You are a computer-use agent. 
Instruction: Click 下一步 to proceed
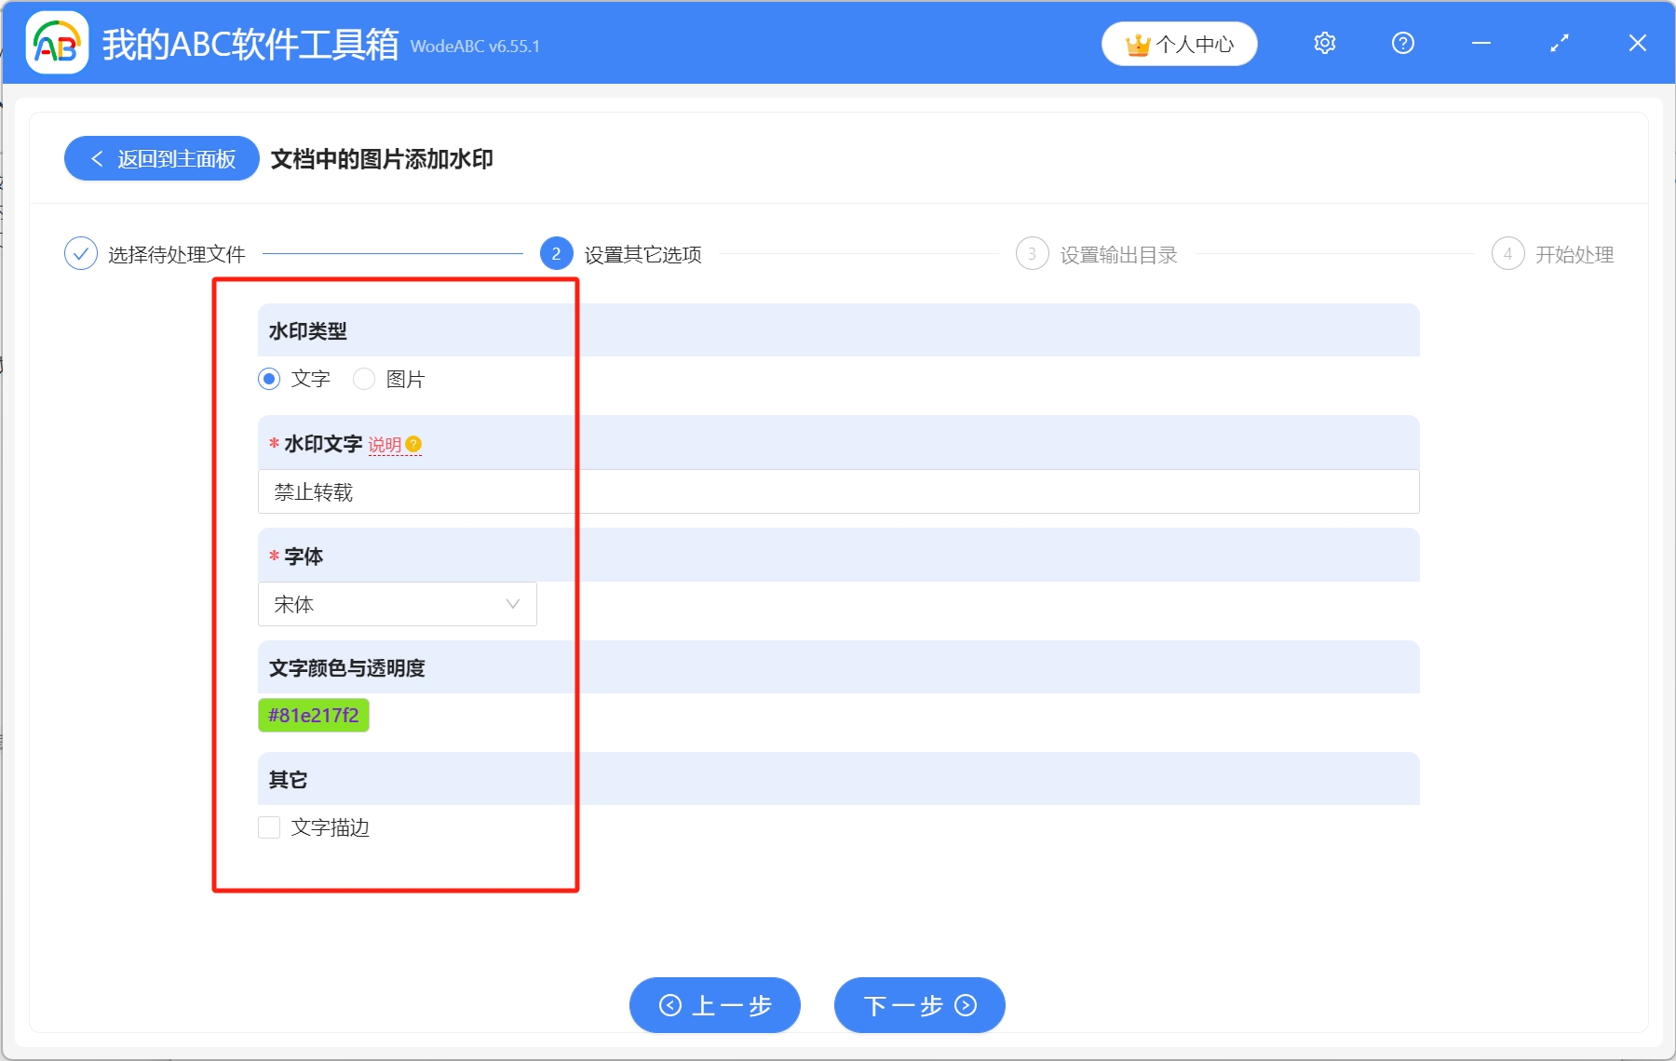click(x=918, y=1005)
